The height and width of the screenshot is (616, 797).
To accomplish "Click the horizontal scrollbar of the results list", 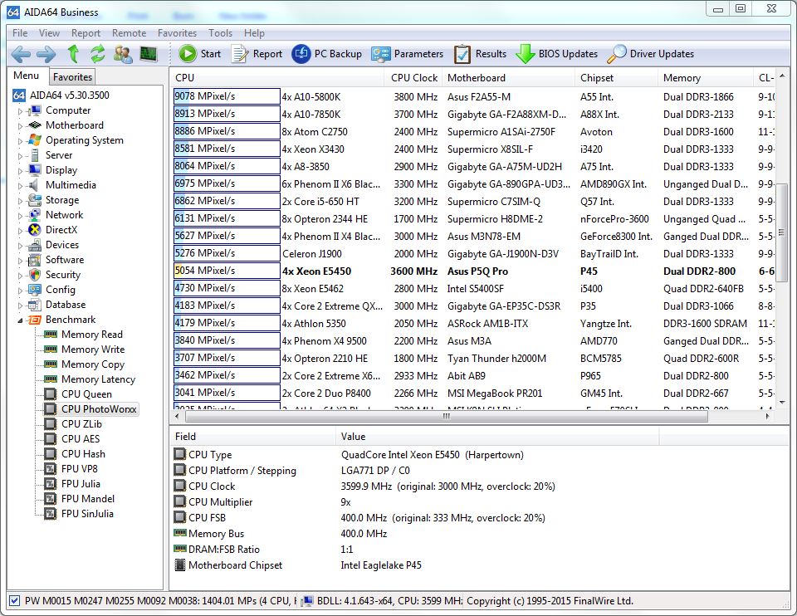I will [x=447, y=416].
